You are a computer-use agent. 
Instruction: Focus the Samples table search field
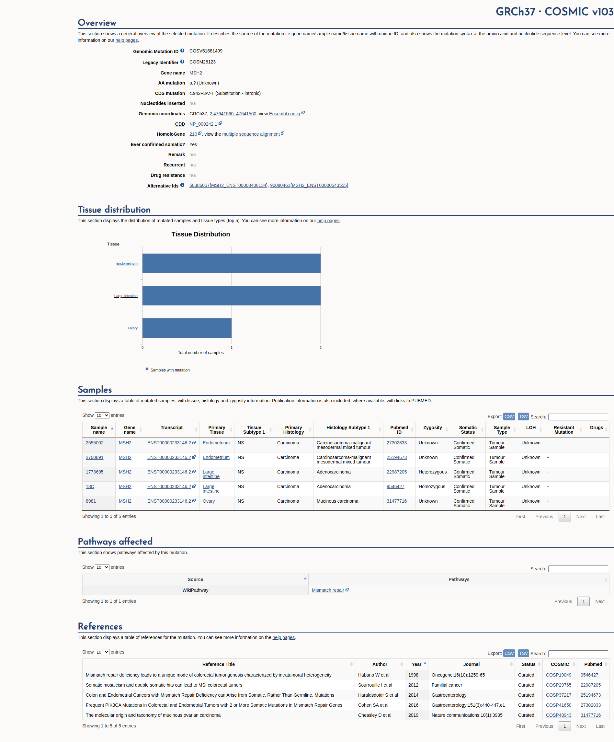578,417
